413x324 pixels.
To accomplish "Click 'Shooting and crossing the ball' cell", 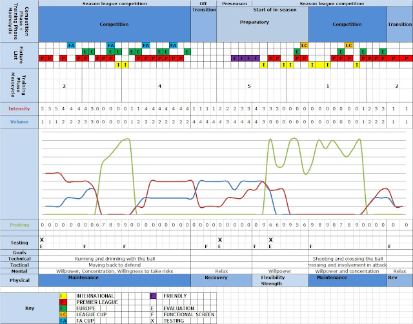I will point(348,259).
